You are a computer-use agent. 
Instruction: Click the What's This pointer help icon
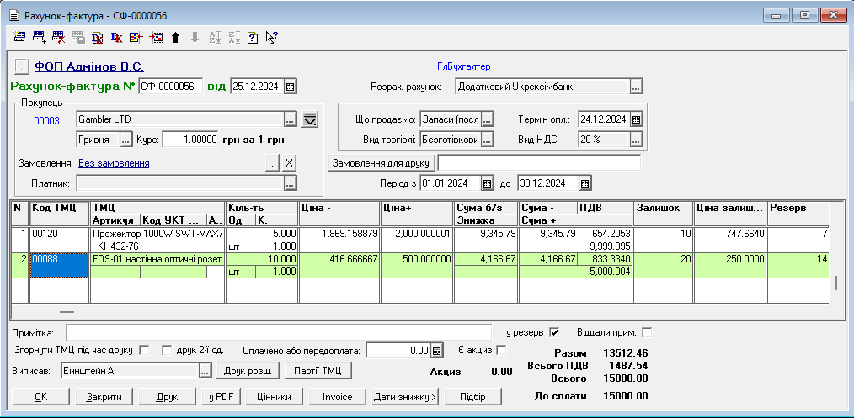tap(271, 37)
